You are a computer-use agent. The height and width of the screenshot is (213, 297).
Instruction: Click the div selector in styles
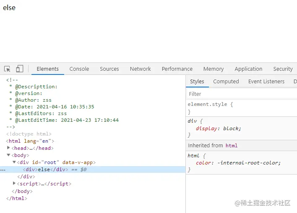point(192,121)
